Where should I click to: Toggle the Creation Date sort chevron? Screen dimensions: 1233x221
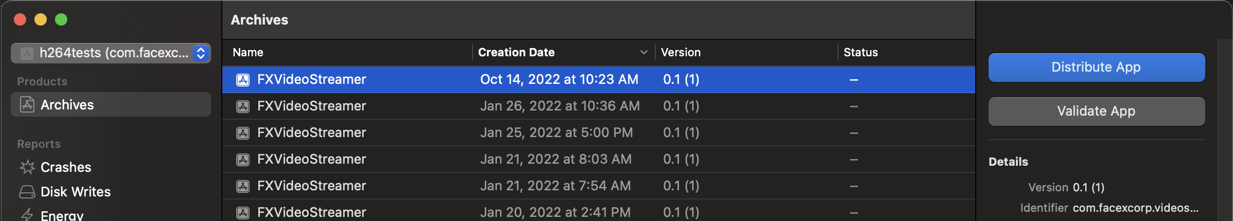click(x=643, y=52)
